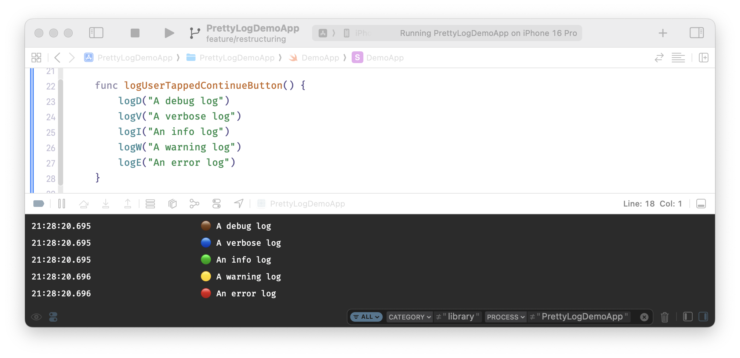This screenshot has width=740, height=358.
Task: Open console metadata options
Action: 53,317
